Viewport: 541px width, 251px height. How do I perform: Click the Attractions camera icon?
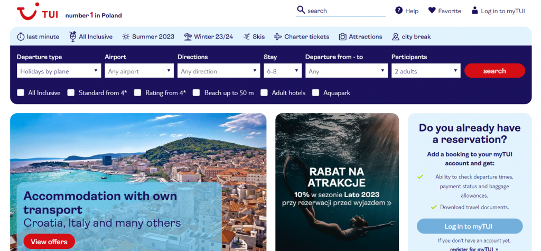(342, 36)
